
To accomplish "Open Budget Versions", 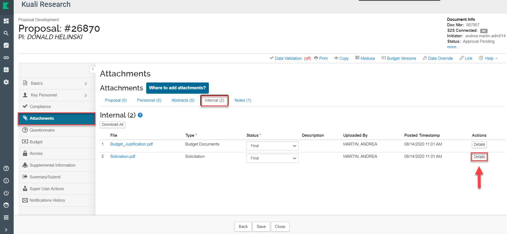I will coord(399,58).
